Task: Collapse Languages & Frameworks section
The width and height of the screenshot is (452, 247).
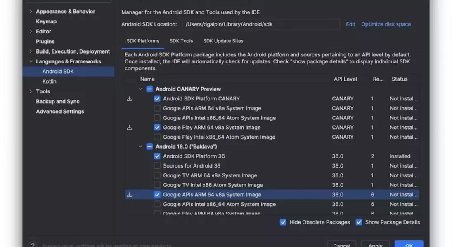Action: [31, 61]
